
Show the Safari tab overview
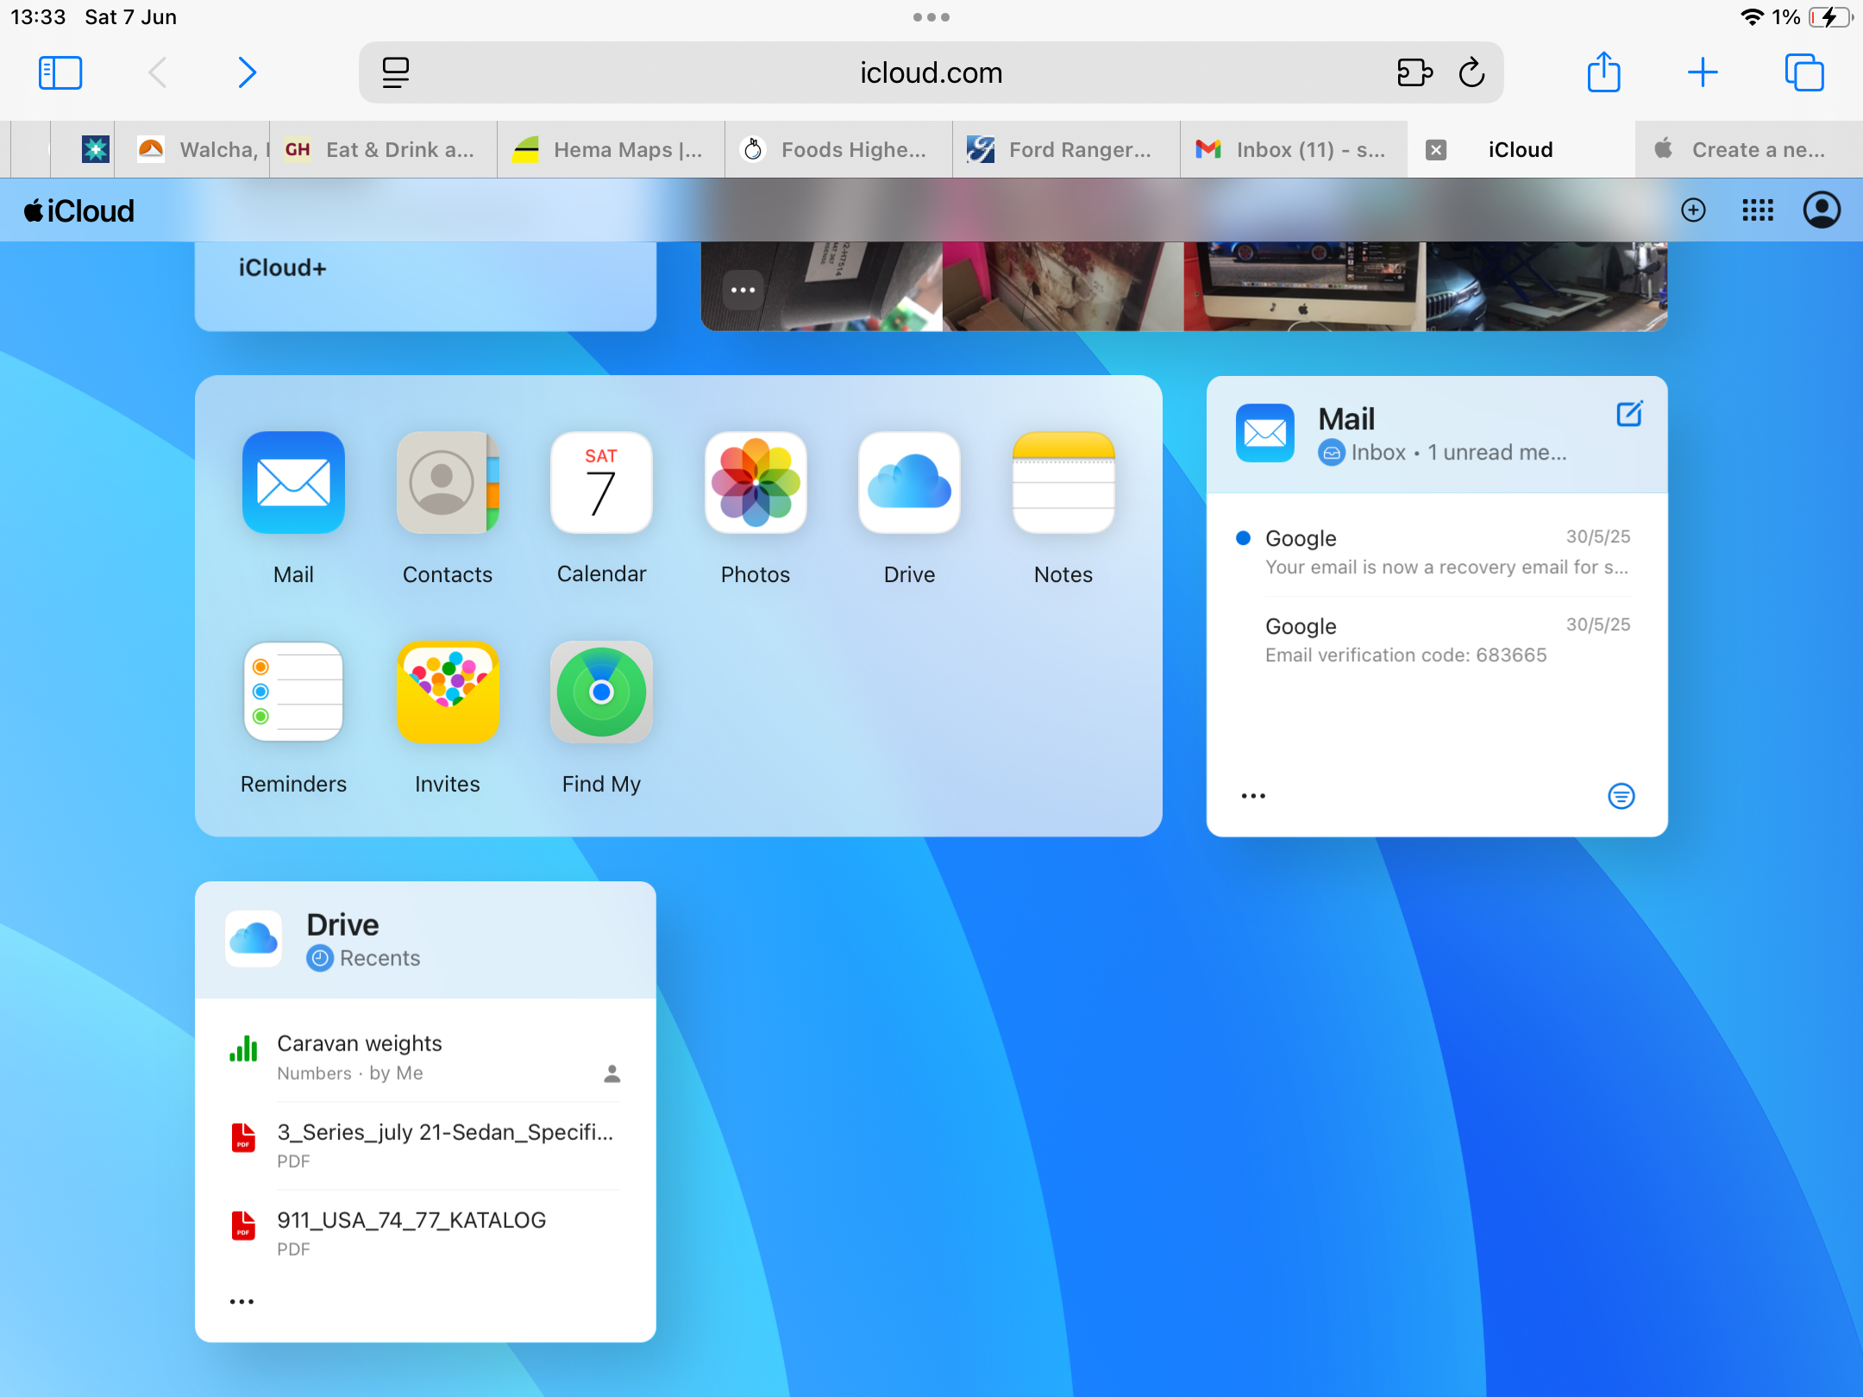[1804, 72]
